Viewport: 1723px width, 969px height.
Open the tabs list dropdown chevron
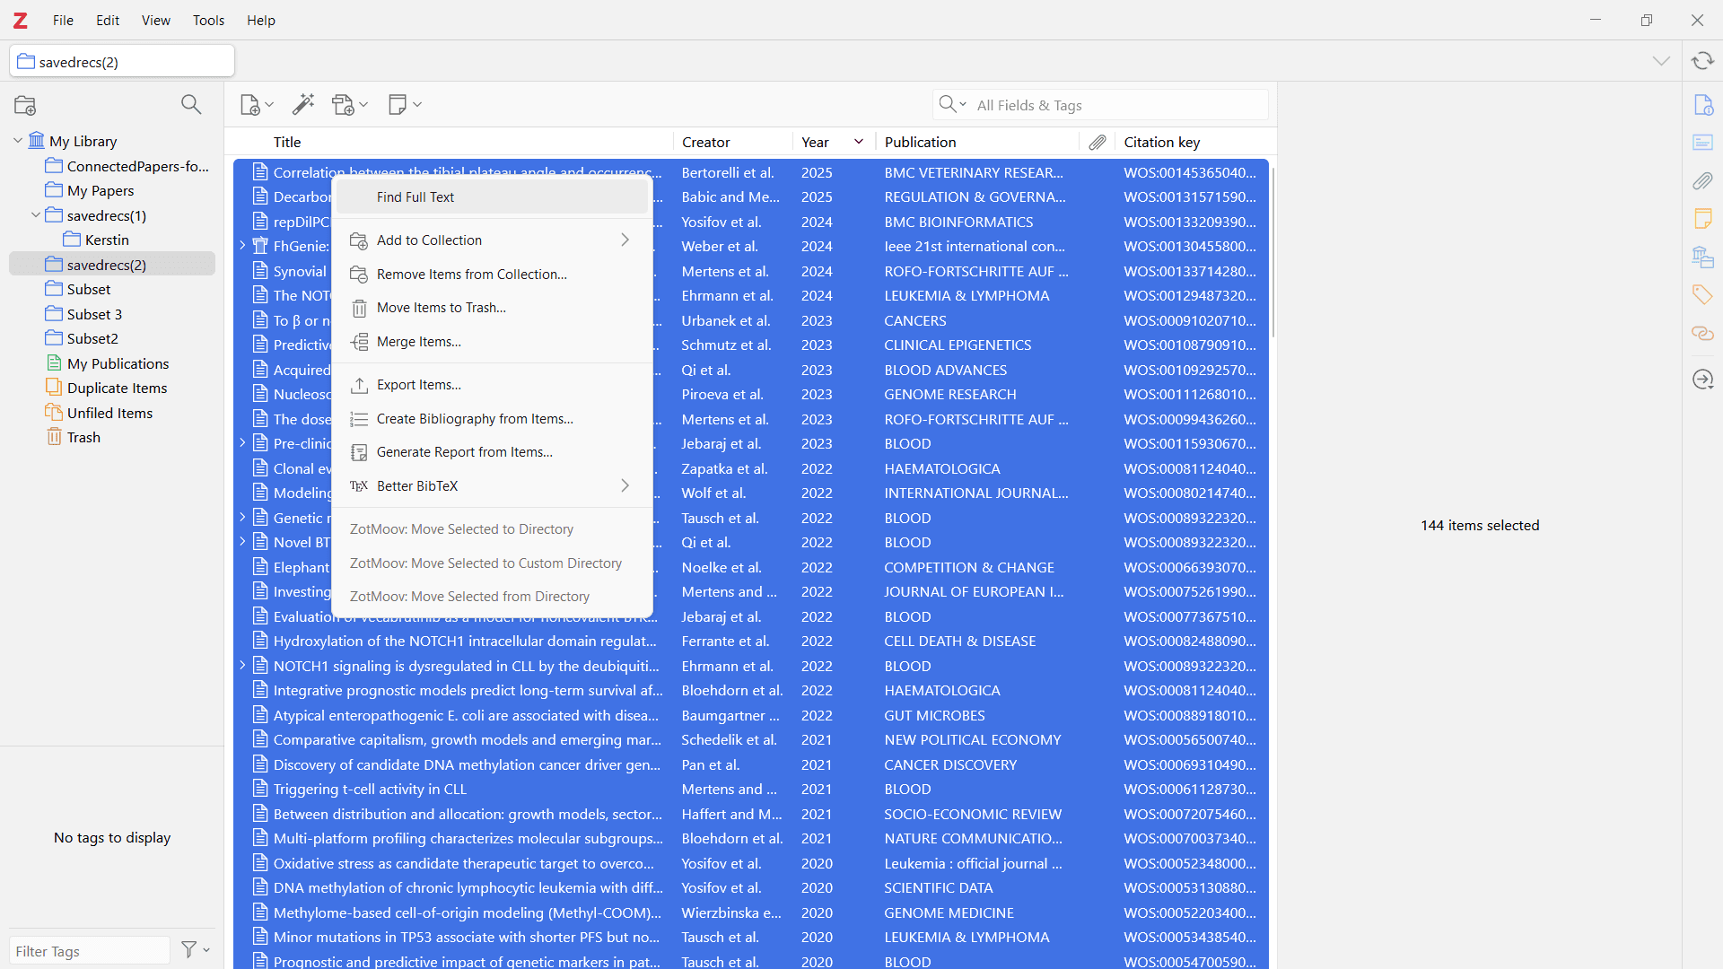[1662, 61]
